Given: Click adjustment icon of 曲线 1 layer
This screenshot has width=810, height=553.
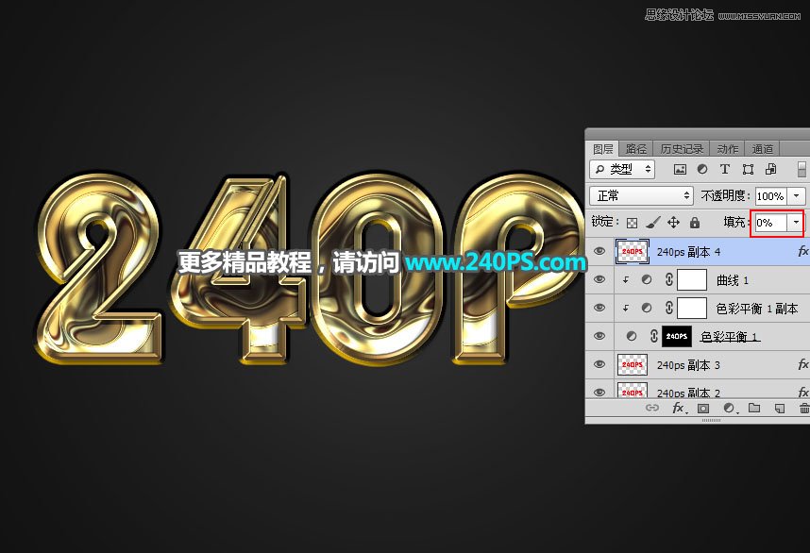Looking at the screenshot, I should (647, 280).
